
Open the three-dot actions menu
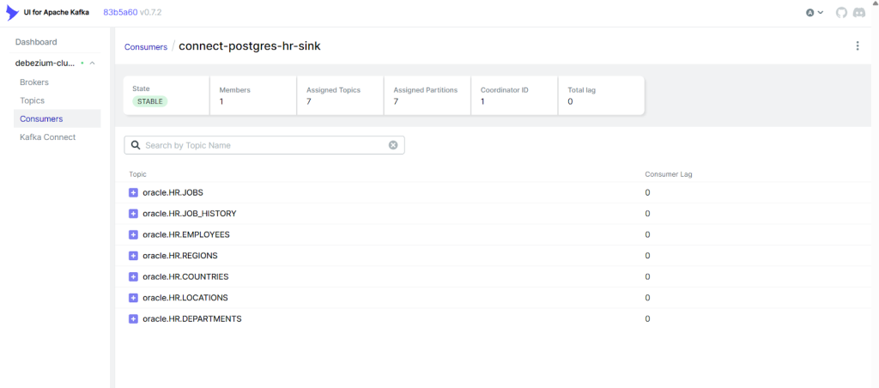coord(857,46)
